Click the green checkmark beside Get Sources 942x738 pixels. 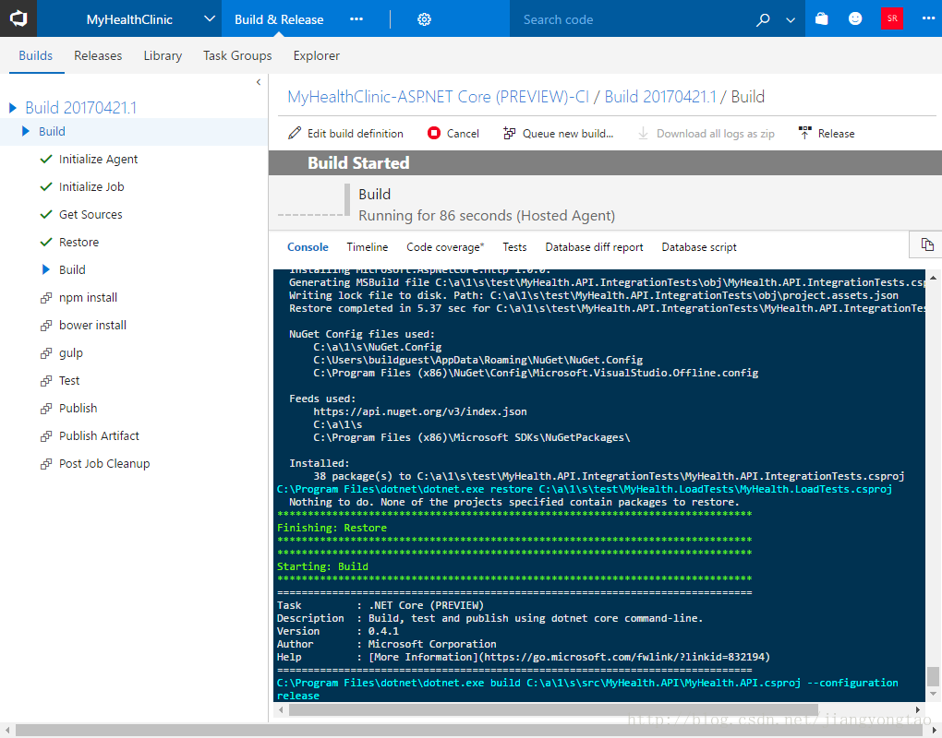point(45,214)
